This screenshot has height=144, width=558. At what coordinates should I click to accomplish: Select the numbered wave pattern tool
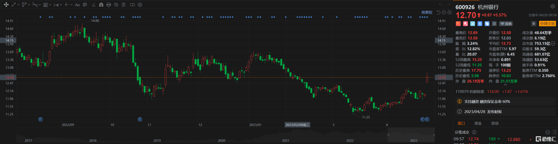[35, 4]
